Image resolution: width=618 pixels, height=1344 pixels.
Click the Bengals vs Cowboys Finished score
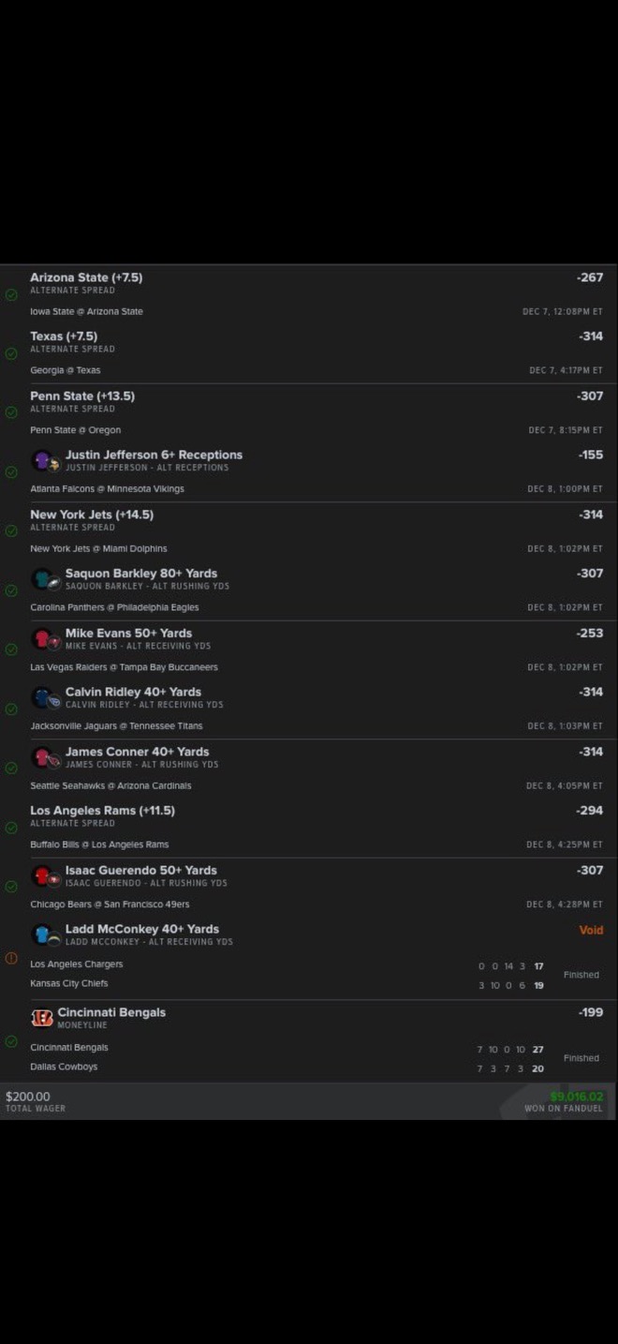tap(581, 1058)
